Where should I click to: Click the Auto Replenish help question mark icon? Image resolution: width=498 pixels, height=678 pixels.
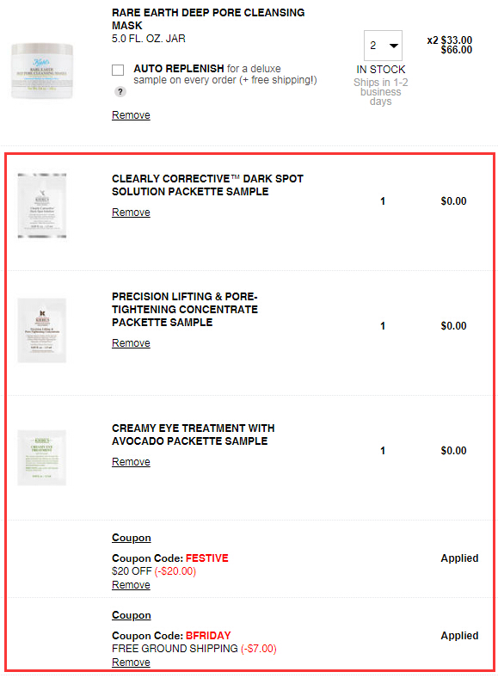(x=120, y=92)
